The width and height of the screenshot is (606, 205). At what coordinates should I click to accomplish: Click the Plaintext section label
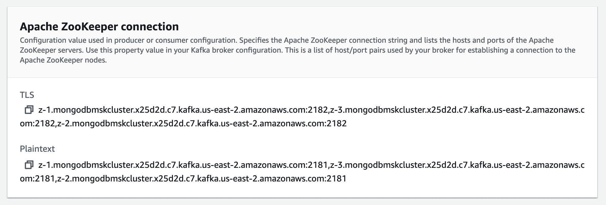point(37,149)
